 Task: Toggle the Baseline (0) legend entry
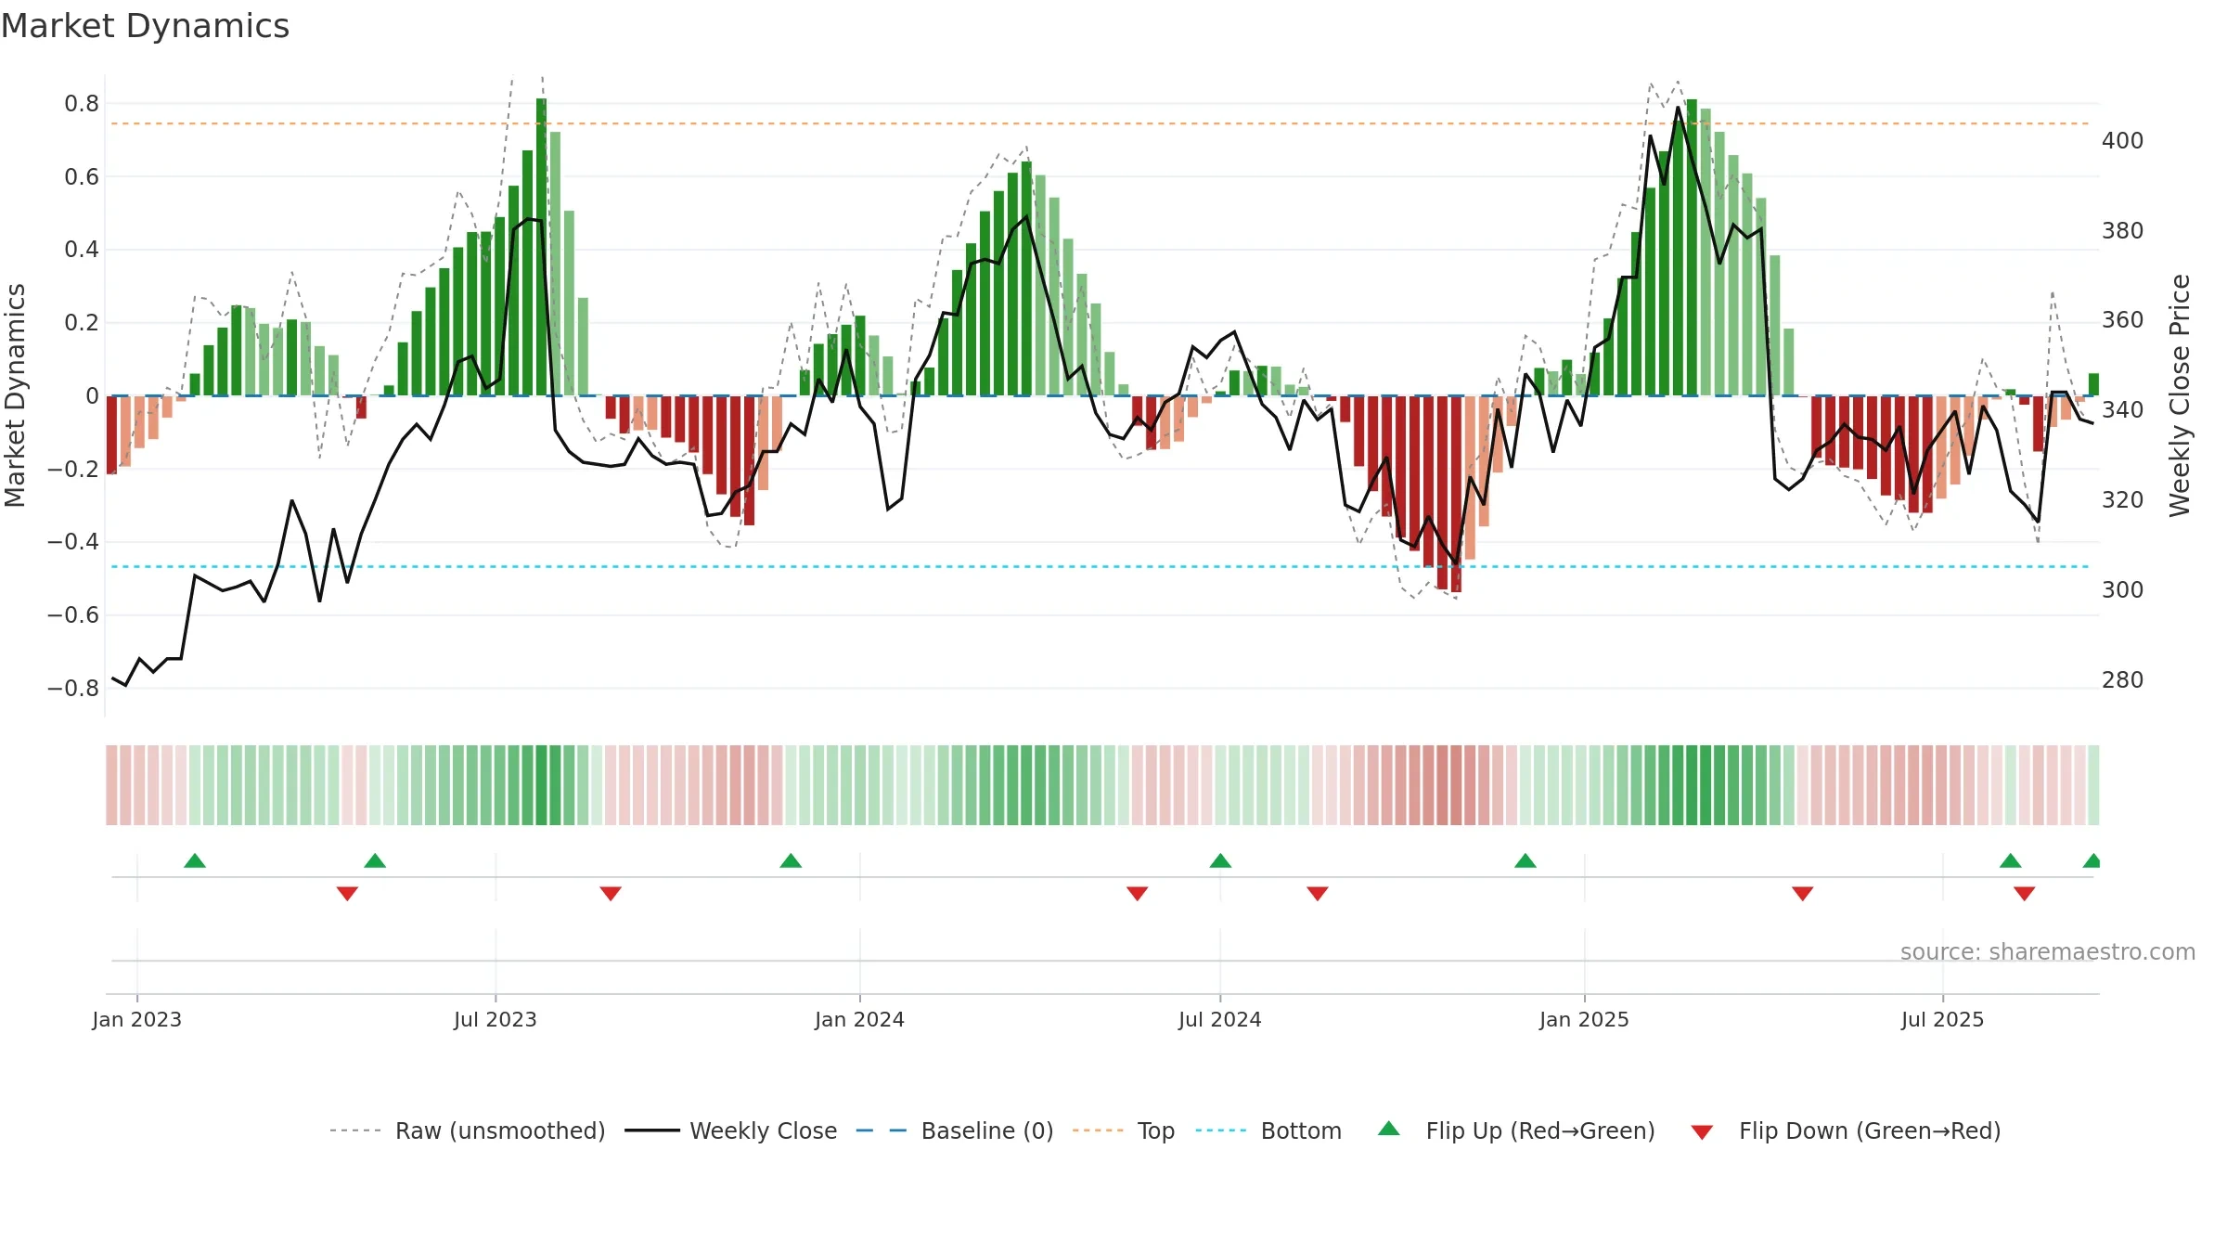click(955, 1130)
